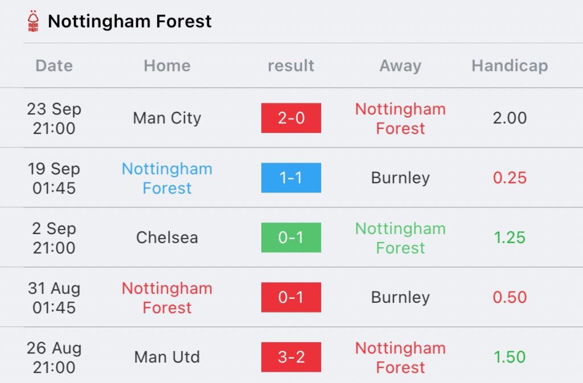Click the red 3-2 result badge

291,357
